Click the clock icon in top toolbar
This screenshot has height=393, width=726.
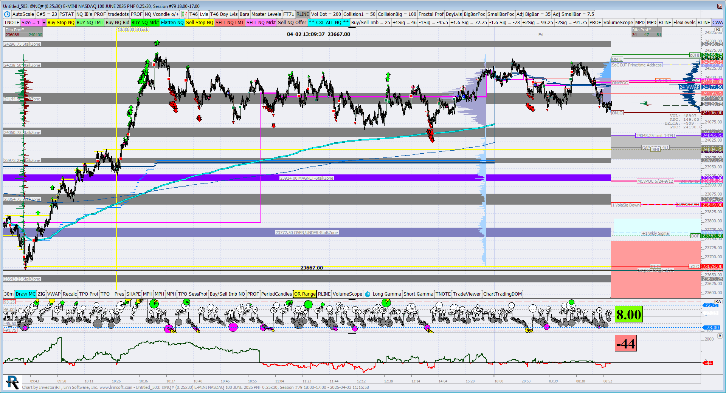(7, 14)
